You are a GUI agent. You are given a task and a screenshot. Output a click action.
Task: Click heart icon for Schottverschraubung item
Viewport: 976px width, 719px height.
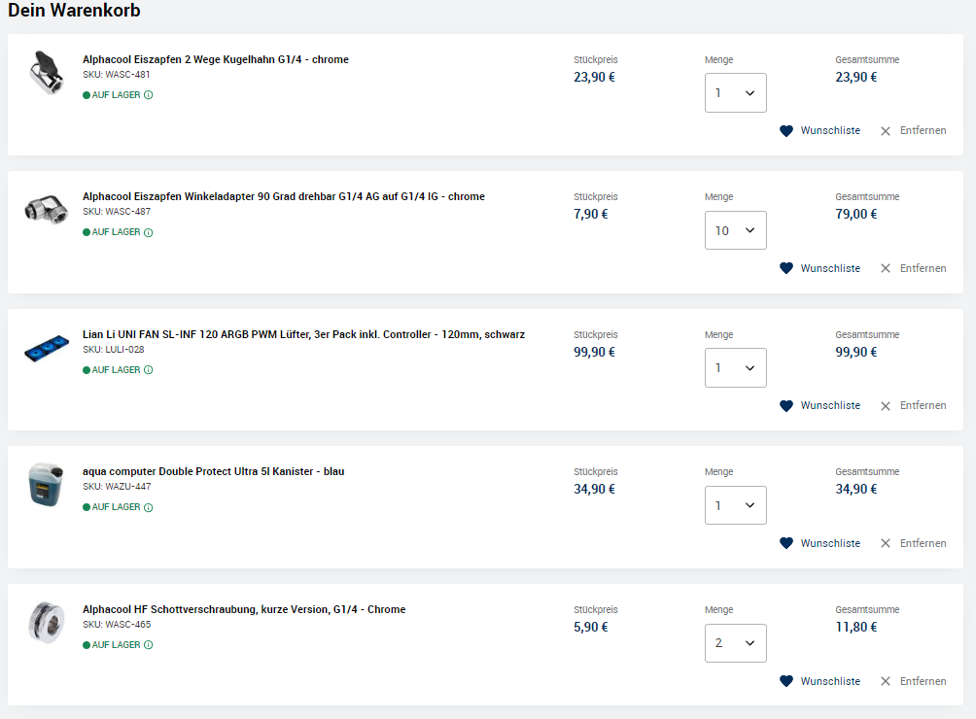coord(786,682)
